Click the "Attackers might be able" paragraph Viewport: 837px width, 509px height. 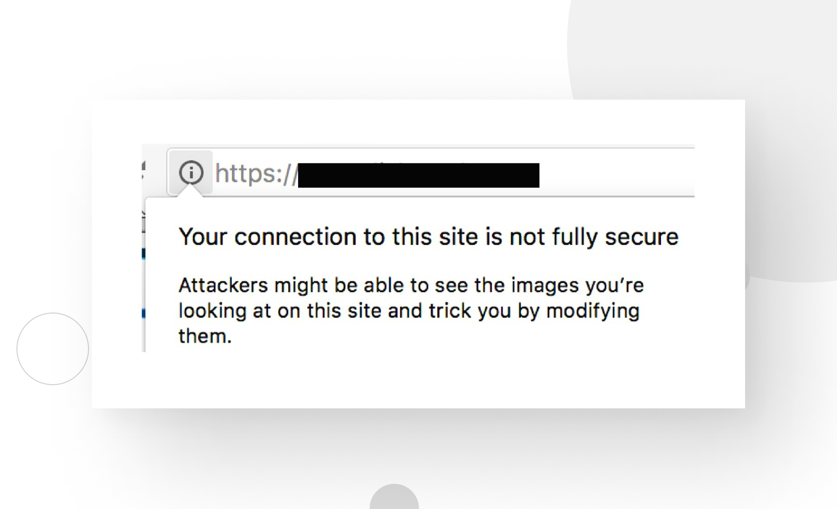pos(411,310)
